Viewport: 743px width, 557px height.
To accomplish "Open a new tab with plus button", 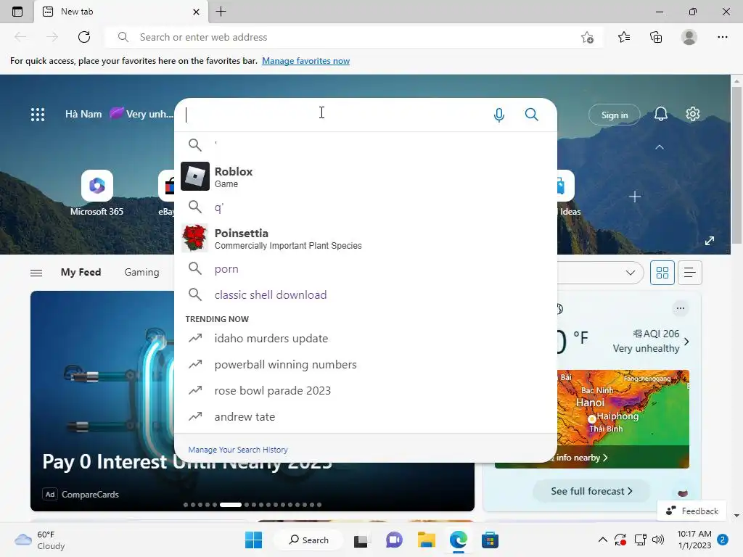I will click(221, 12).
